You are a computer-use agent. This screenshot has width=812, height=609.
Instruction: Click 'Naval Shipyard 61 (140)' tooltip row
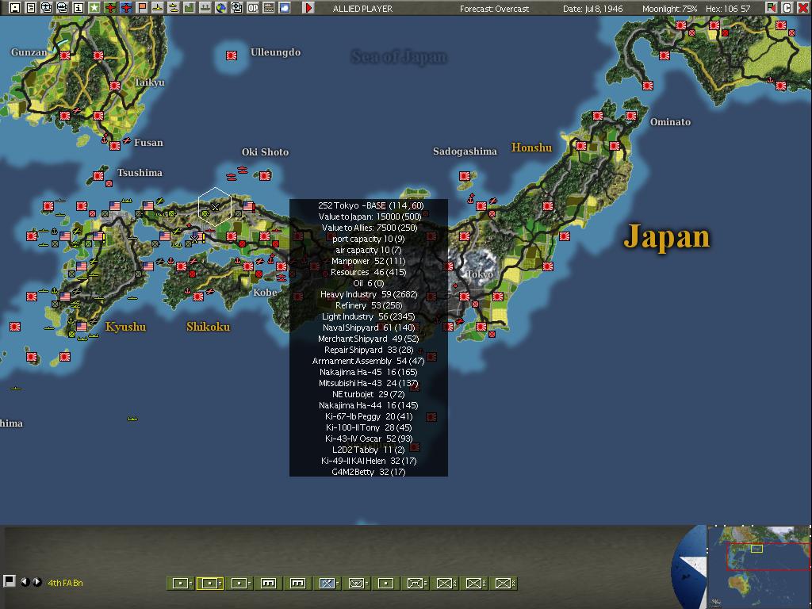point(369,327)
